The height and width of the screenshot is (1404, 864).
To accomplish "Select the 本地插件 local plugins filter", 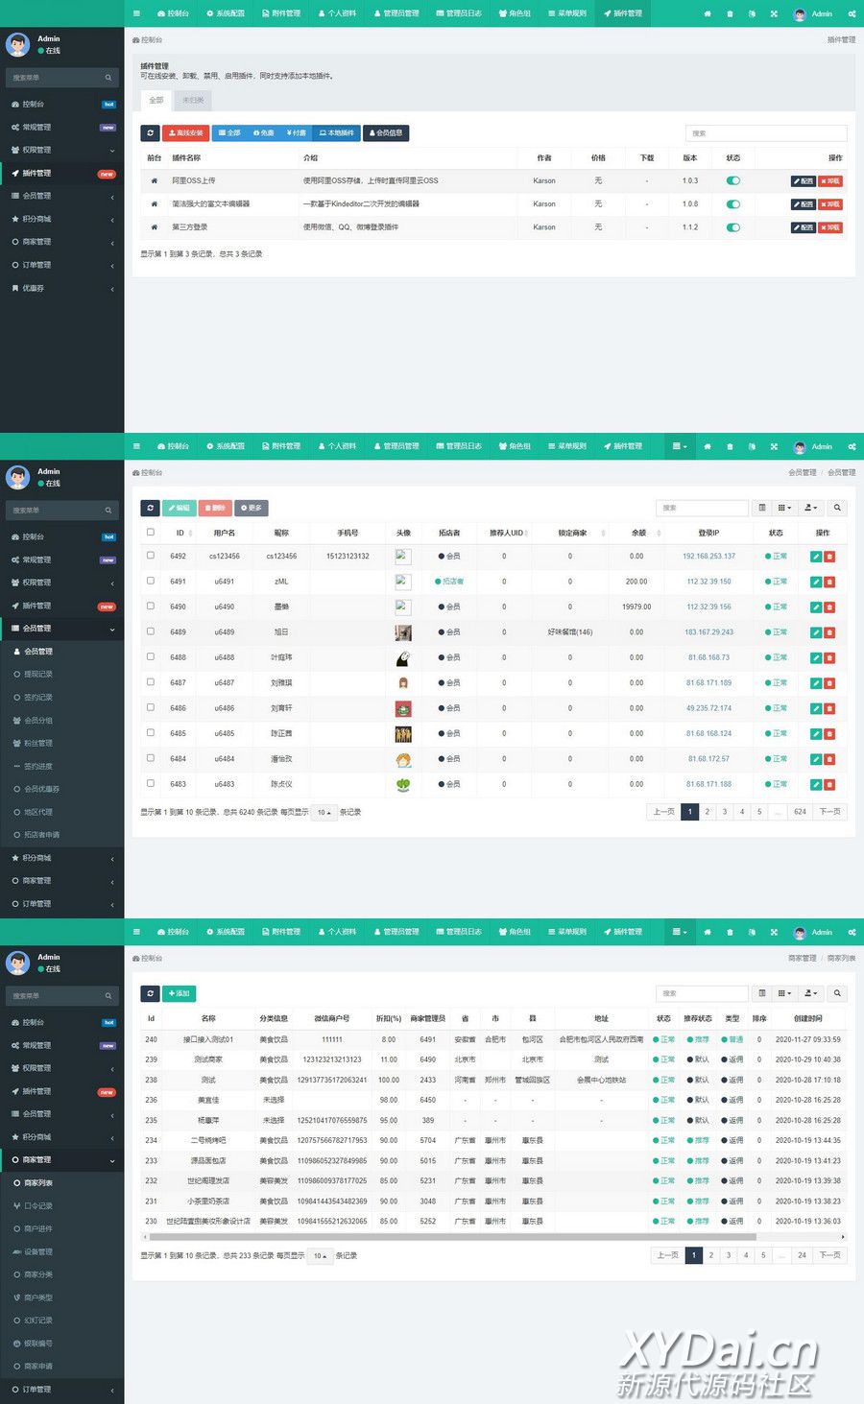I will coord(336,133).
